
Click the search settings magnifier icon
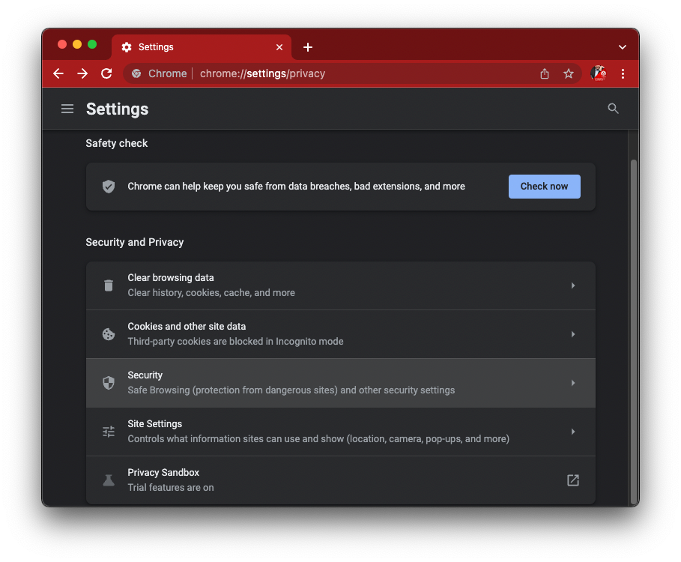tap(613, 109)
